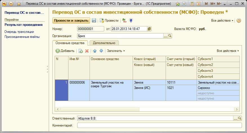Open the calendar picker for the date field

(x=149, y=29)
